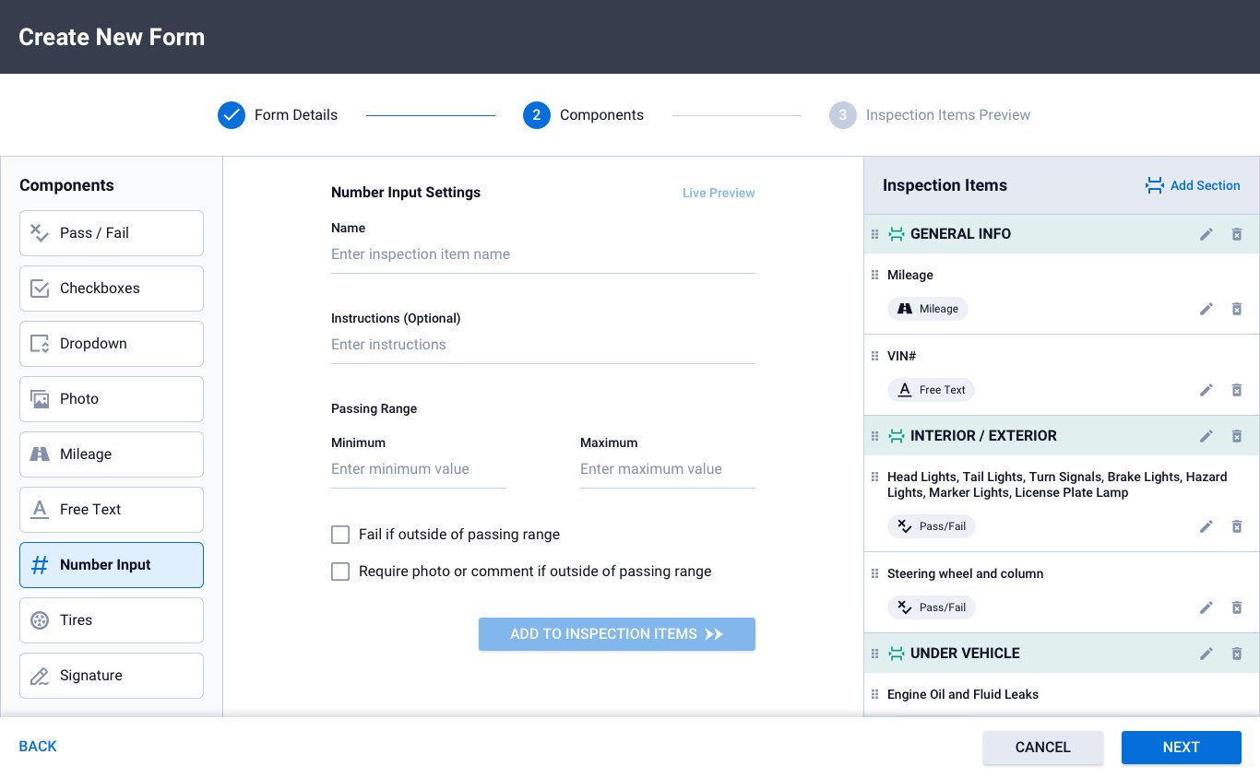Edit the Steering wheel and column item

[x=1206, y=607]
